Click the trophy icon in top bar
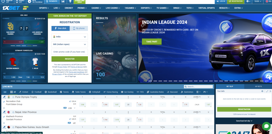Screen dimensions: 272x134 [70, 1]
